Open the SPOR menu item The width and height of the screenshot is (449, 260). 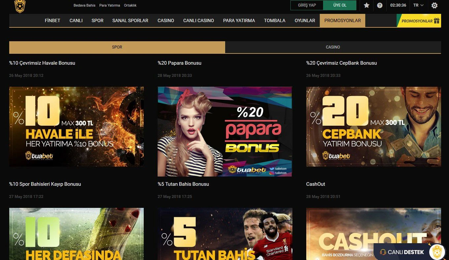coord(98,20)
